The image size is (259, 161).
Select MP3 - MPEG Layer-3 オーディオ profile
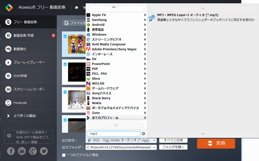[x=203, y=17]
